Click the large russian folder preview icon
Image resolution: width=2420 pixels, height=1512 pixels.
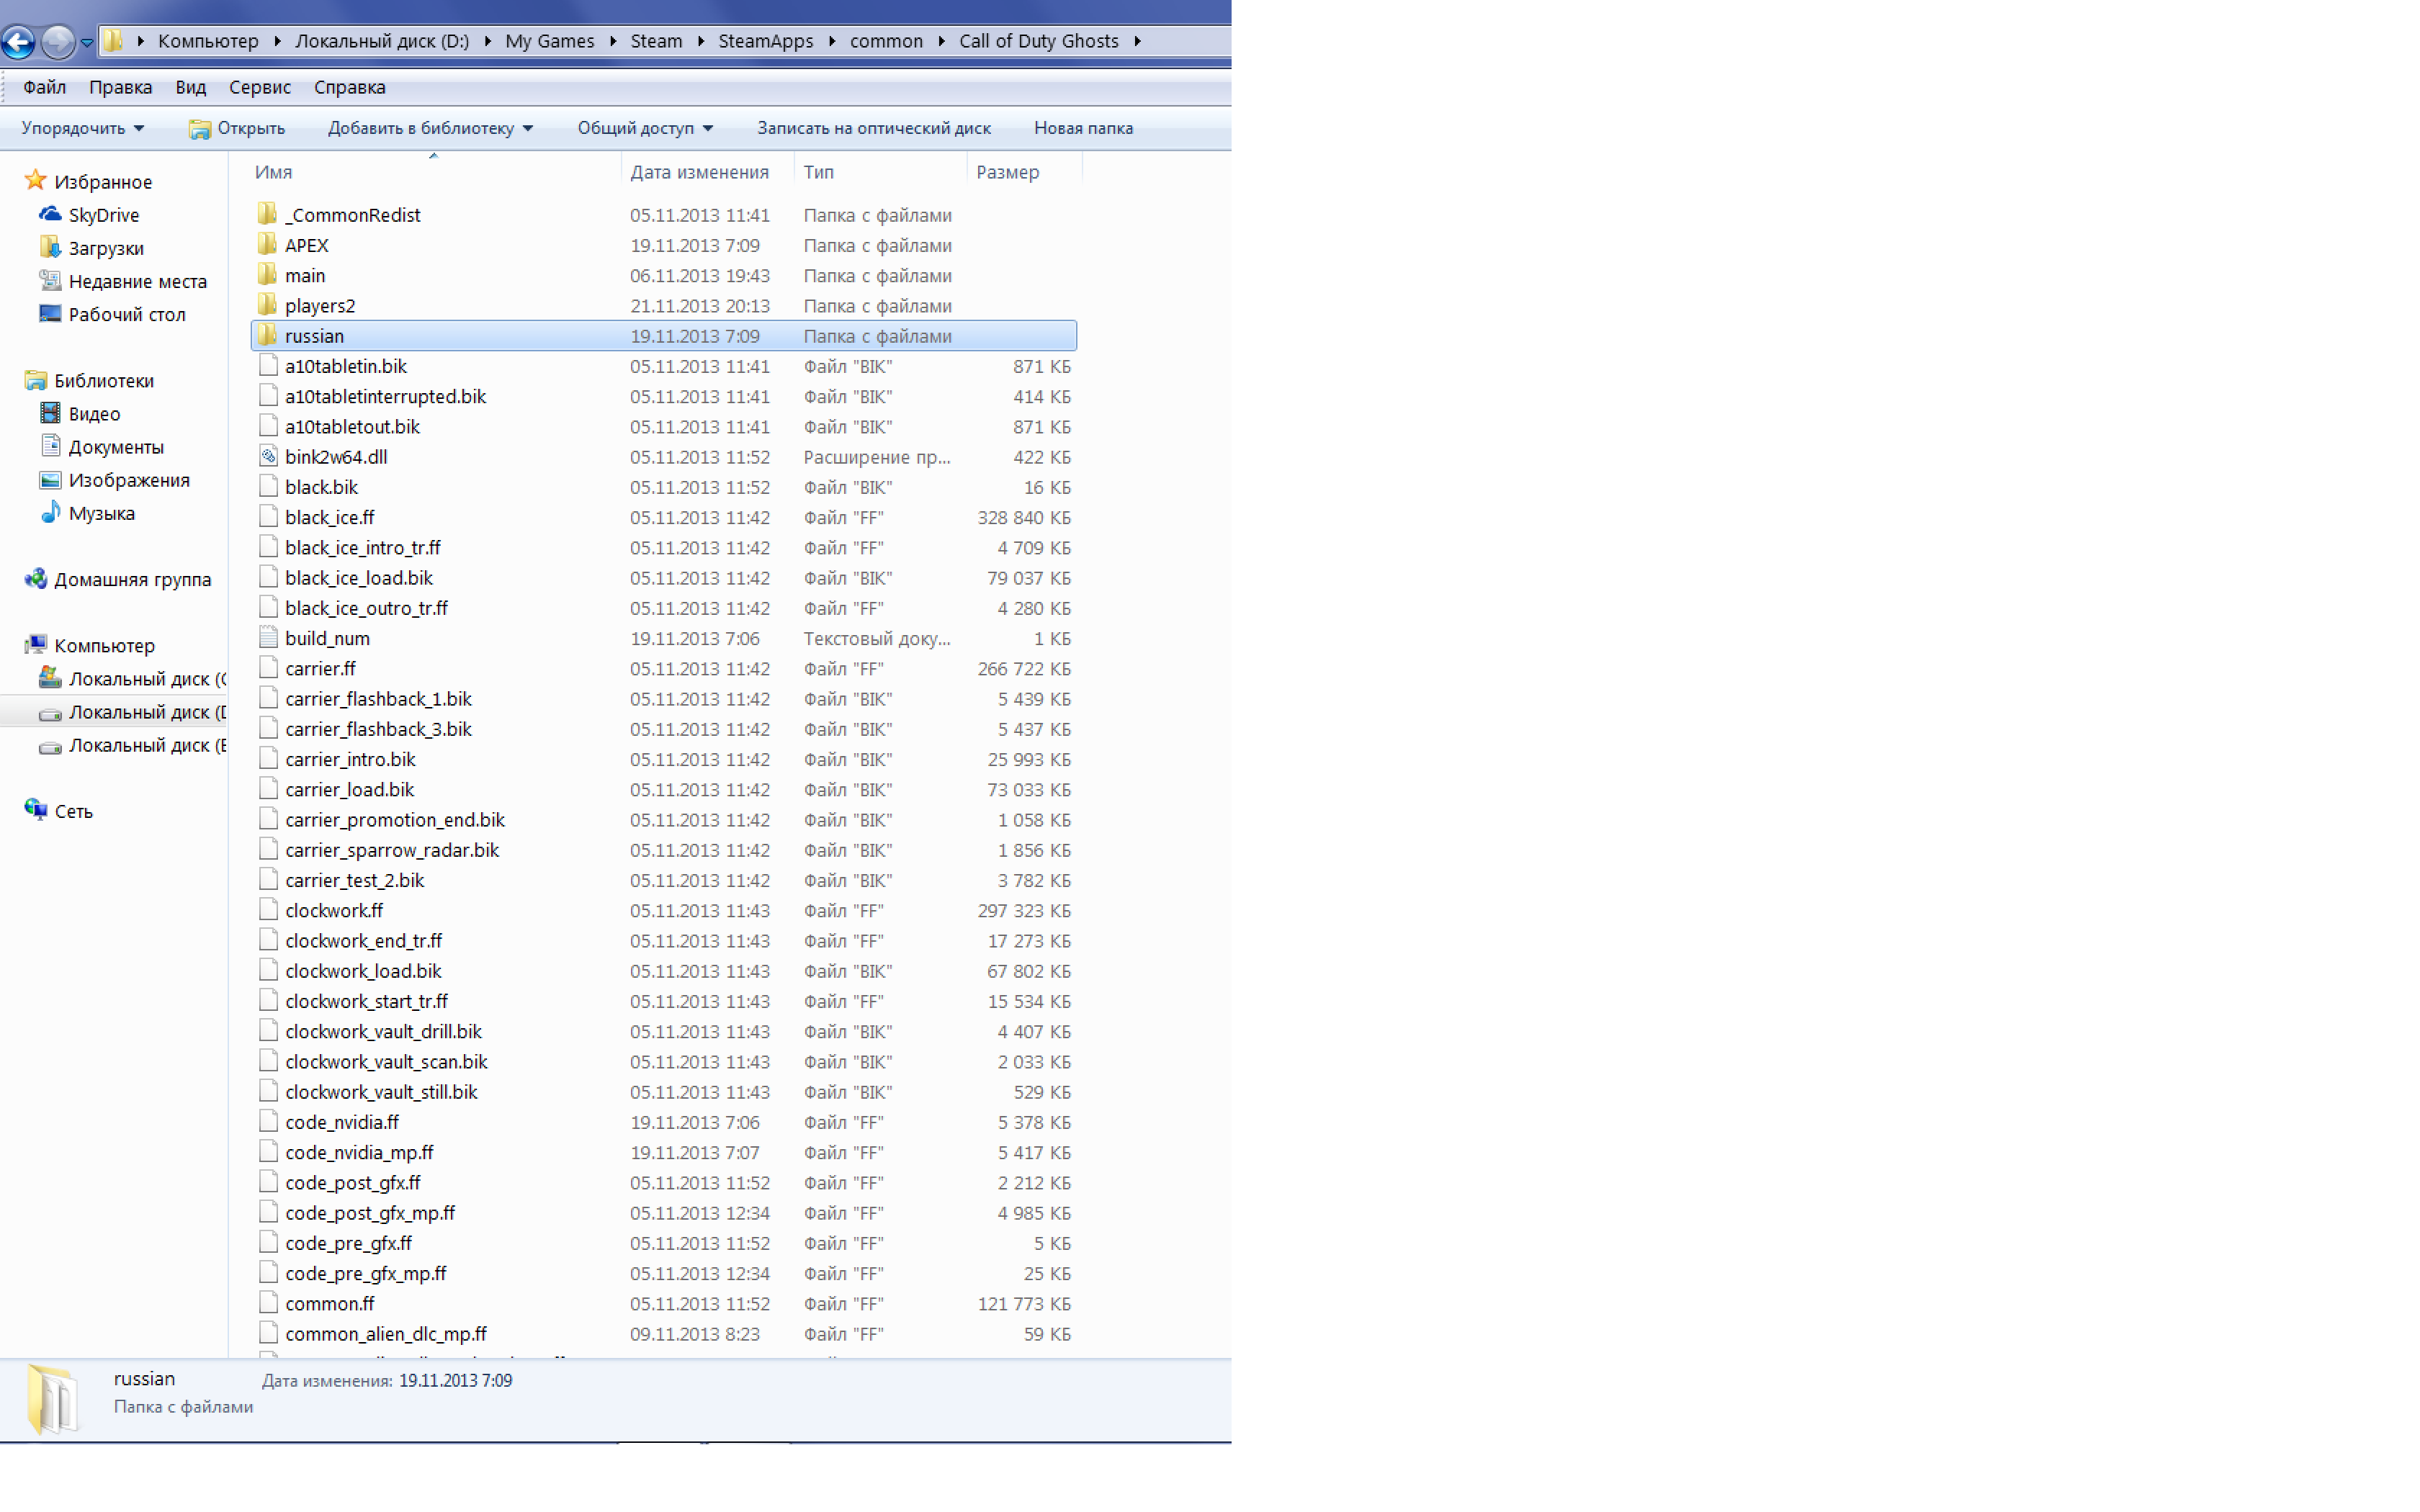[x=52, y=1399]
